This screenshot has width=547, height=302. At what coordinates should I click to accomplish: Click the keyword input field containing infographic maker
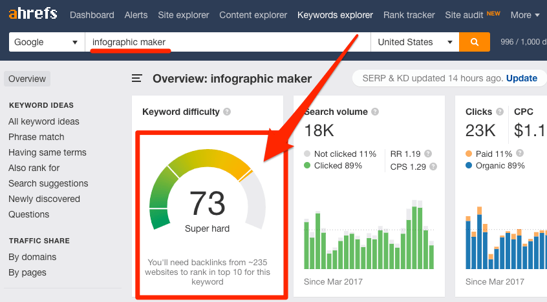(228, 42)
